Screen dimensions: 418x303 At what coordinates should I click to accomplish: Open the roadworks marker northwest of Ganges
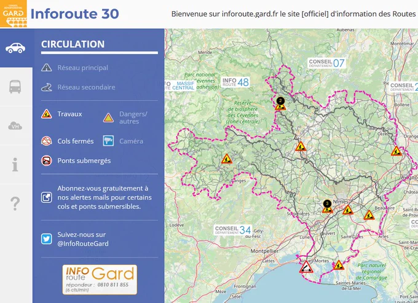(227, 159)
